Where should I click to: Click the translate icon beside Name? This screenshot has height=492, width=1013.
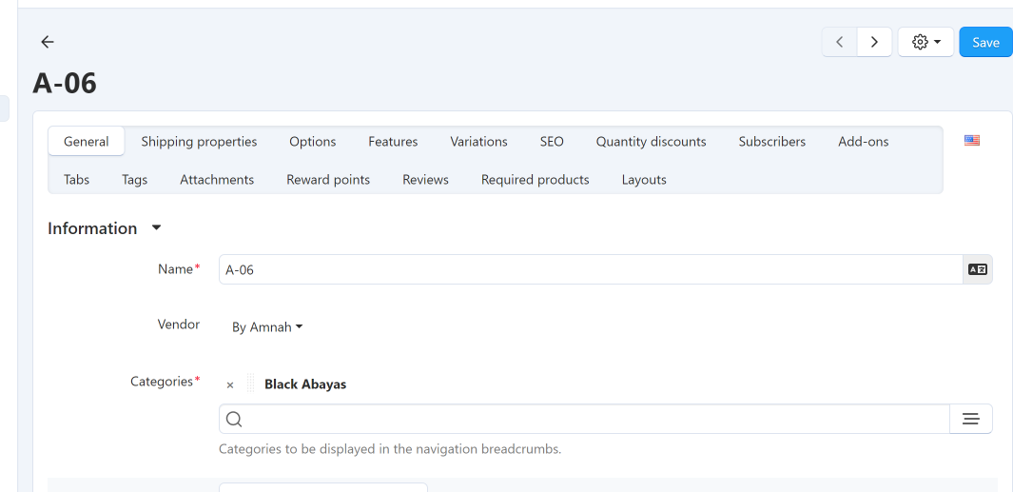978,269
